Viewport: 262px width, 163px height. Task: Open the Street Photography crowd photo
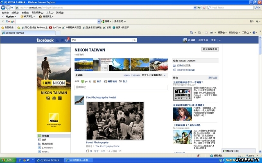pos(115,121)
